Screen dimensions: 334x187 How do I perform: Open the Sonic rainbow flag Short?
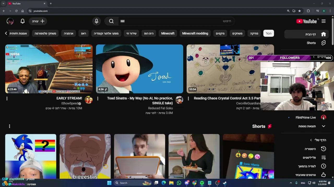click(x=31, y=156)
